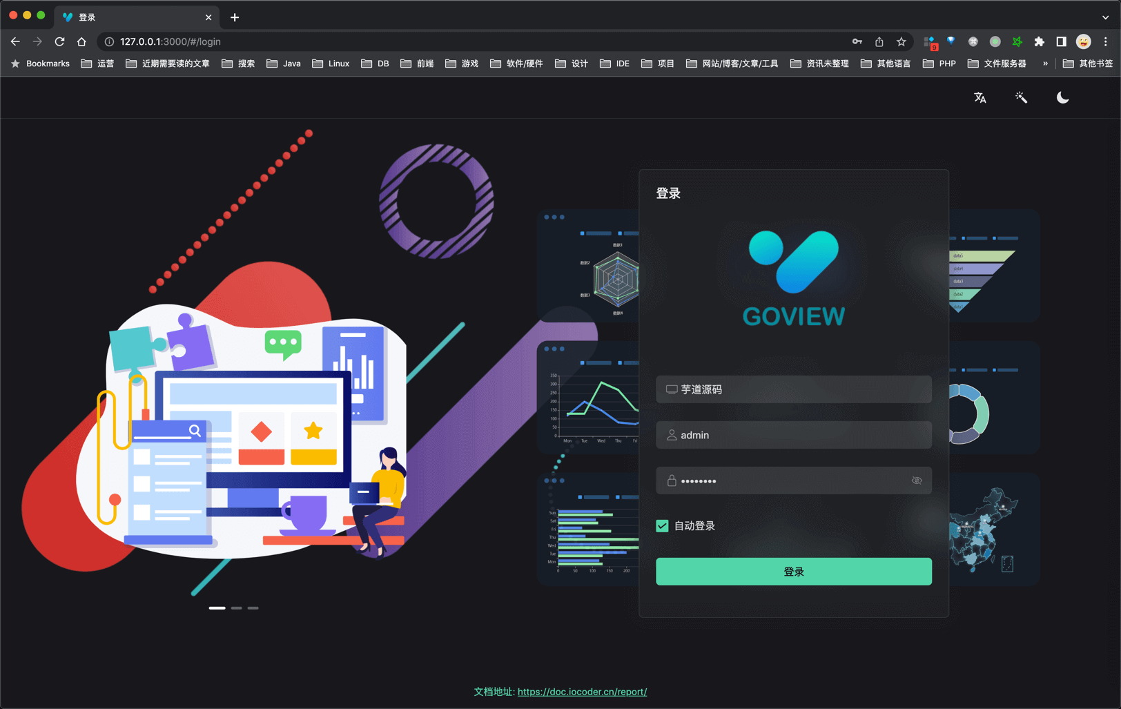
Task: Select the third carousel indicator dash
Action: pos(253,608)
